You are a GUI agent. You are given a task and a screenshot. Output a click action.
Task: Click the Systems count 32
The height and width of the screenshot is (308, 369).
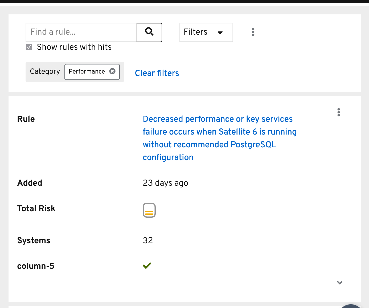pyautogui.click(x=148, y=240)
